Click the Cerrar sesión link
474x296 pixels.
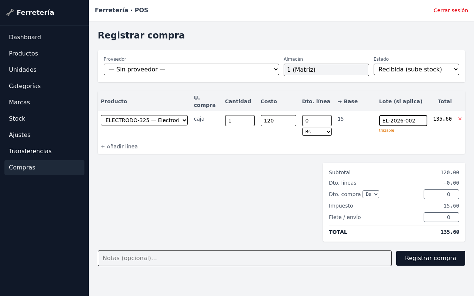451,10
